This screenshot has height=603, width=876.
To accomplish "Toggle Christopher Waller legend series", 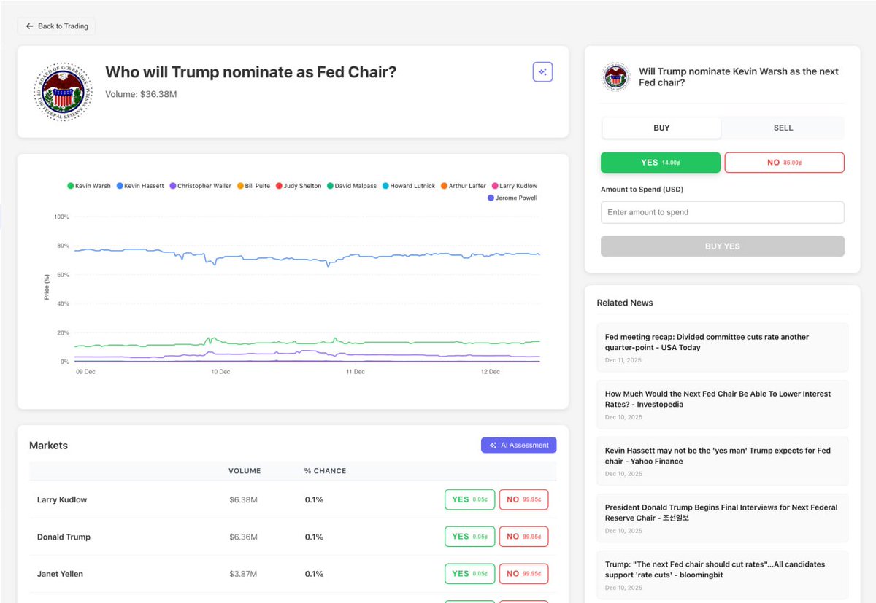I will (x=201, y=186).
